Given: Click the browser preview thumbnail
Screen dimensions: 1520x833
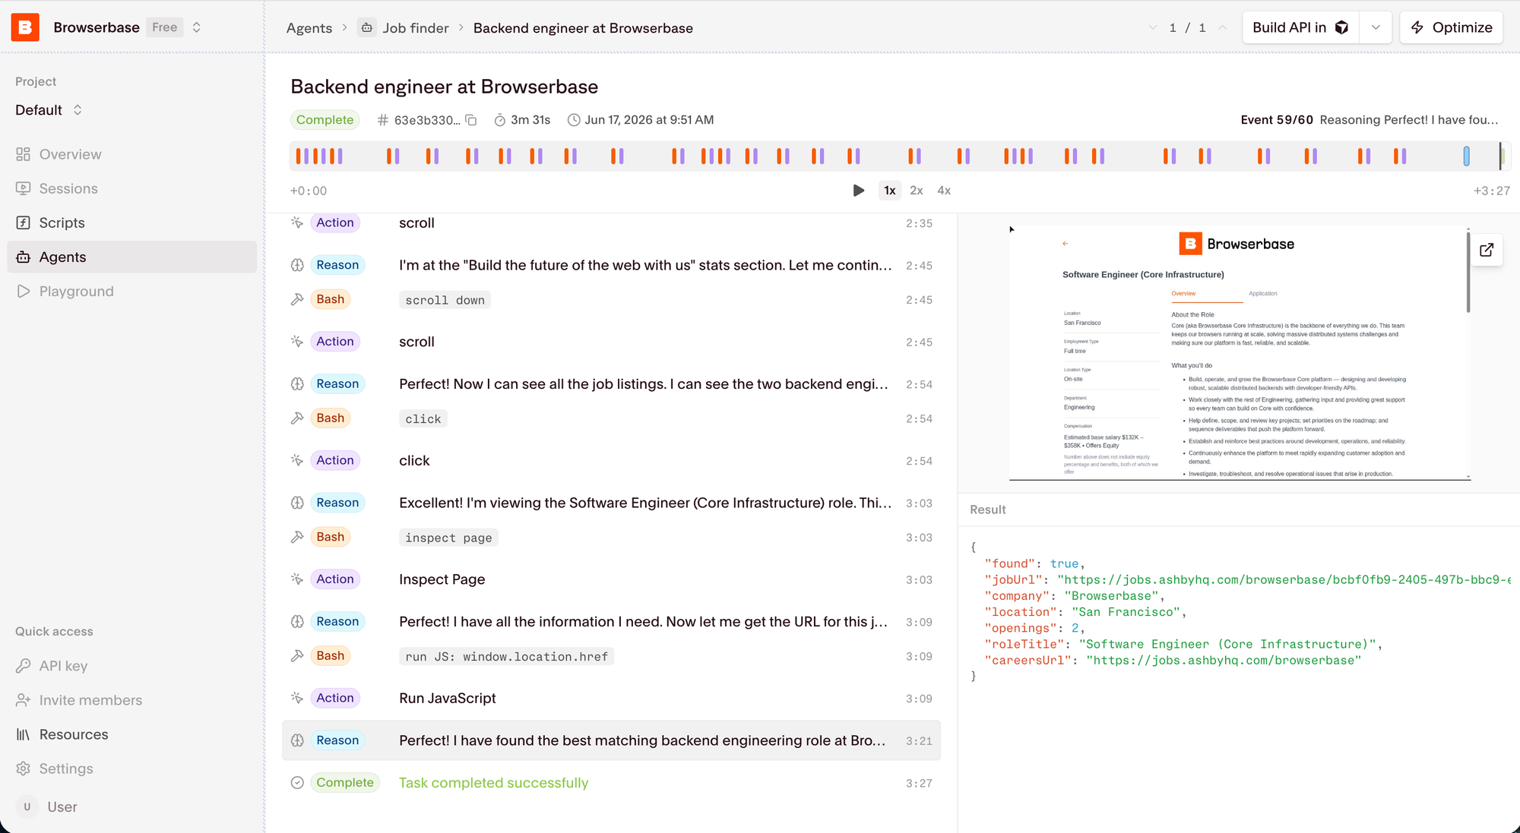Looking at the screenshot, I should click(1239, 353).
